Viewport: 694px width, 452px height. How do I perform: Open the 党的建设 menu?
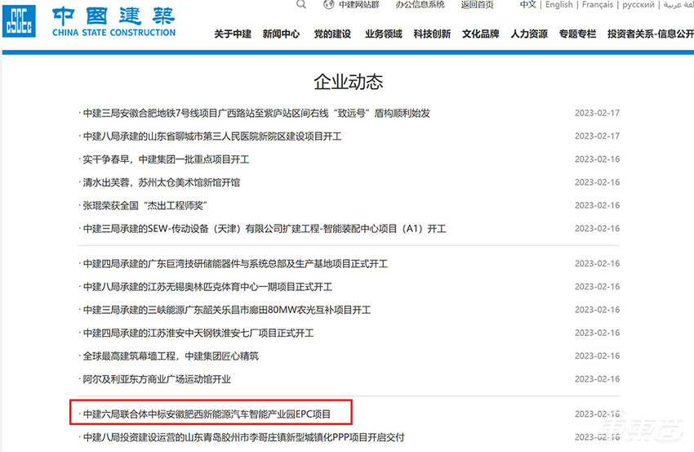tap(332, 34)
